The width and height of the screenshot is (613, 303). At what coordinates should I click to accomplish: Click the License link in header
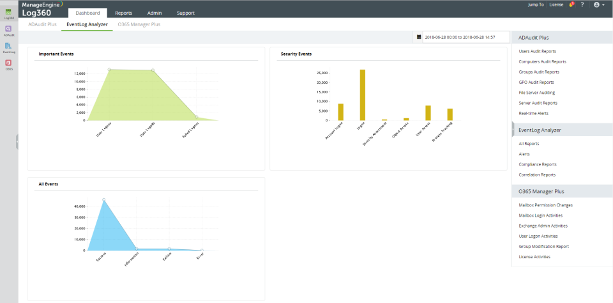coord(556,4)
